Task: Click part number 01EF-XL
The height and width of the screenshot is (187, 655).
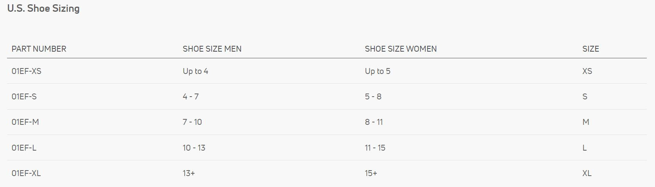Action: (26, 173)
